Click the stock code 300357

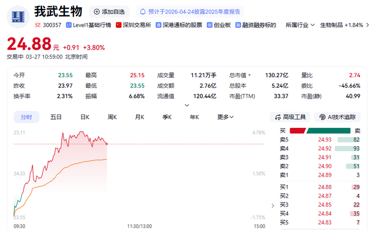[x=52, y=25]
